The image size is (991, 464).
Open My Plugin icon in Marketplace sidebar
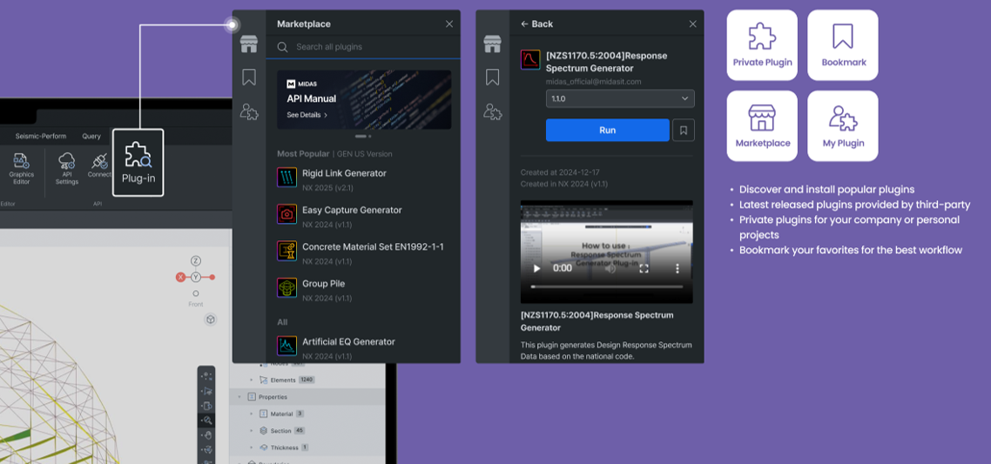pyautogui.click(x=249, y=111)
